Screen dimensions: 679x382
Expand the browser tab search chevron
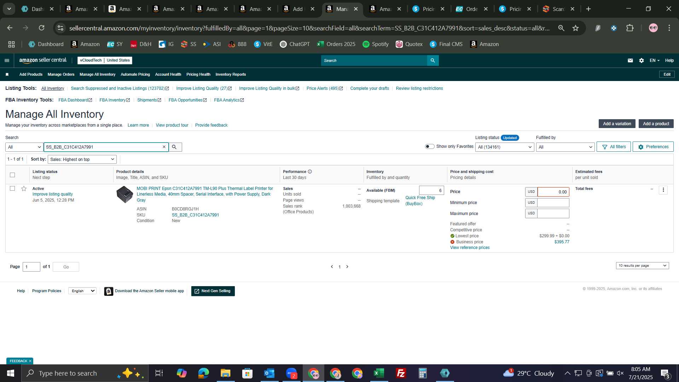pos(9,9)
